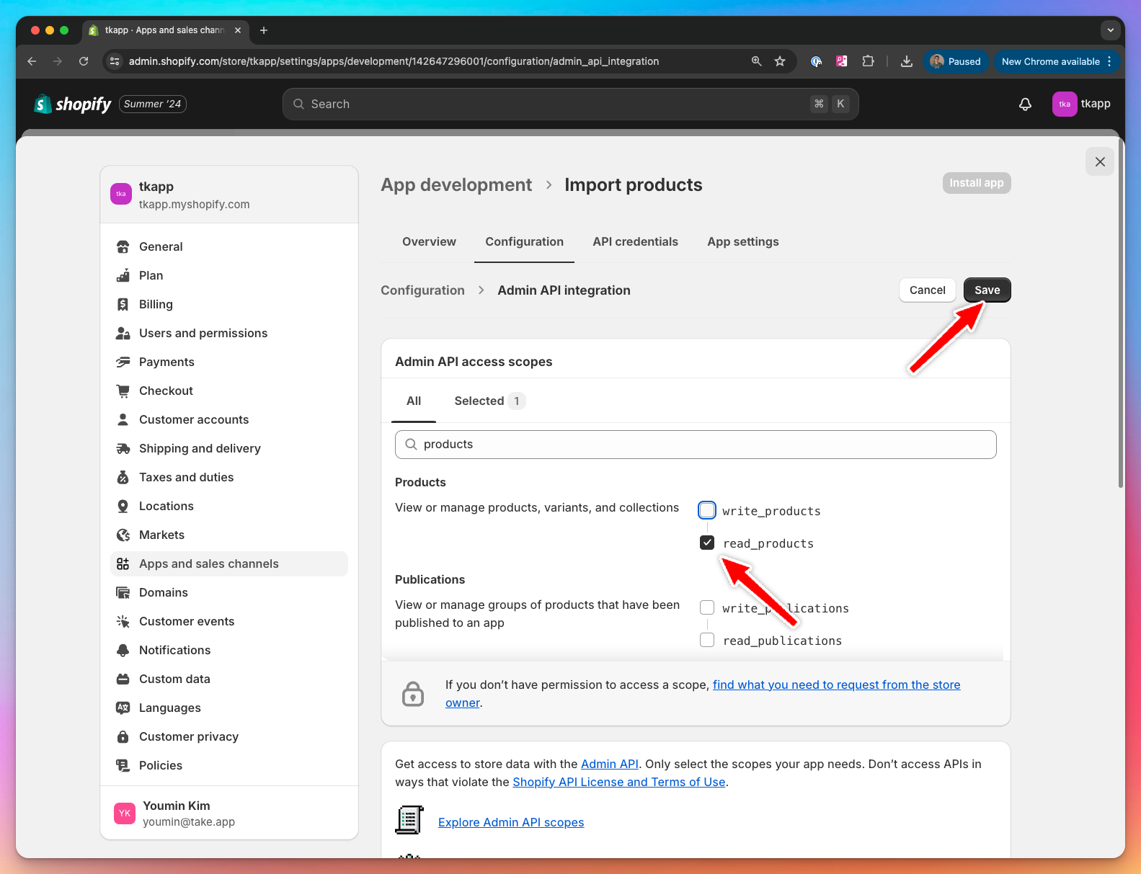Click the Locations pin icon
Image resolution: width=1141 pixels, height=874 pixels.
(123, 506)
